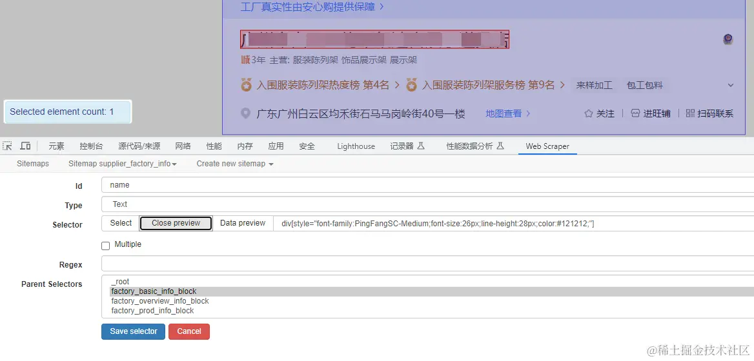Click the arrow after 热度榜 第4名
This screenshot has height=361, width=754.
397,86
